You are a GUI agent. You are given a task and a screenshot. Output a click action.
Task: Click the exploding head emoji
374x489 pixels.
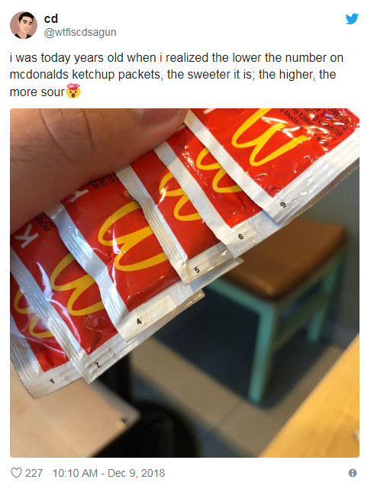coord(73,91)
